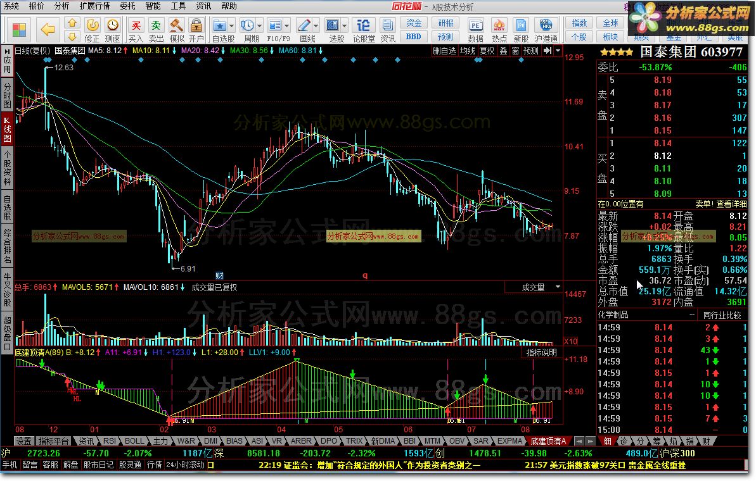Toggle 均线 moving average display
The height and width of the screenshot is (481, 756).
467,51
